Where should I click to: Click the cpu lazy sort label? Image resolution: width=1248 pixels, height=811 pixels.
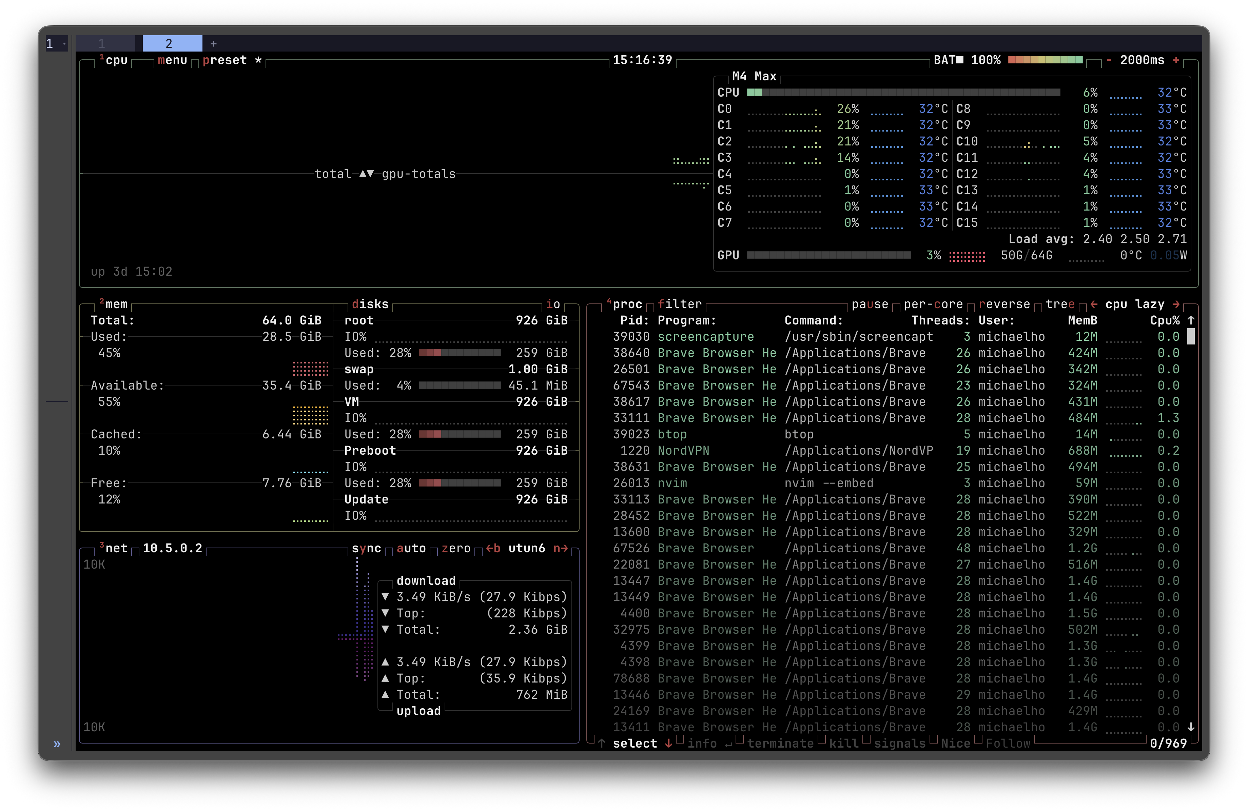pyautogui.click(x=1135, y=304)
